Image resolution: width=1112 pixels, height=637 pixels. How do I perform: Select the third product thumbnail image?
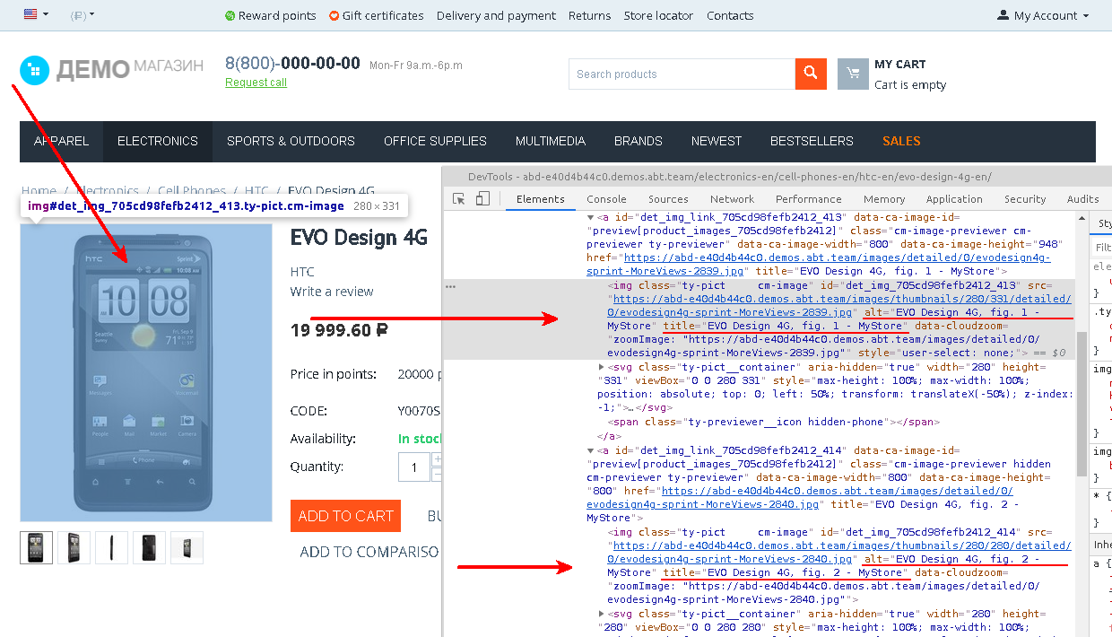(x=111, y=547)
